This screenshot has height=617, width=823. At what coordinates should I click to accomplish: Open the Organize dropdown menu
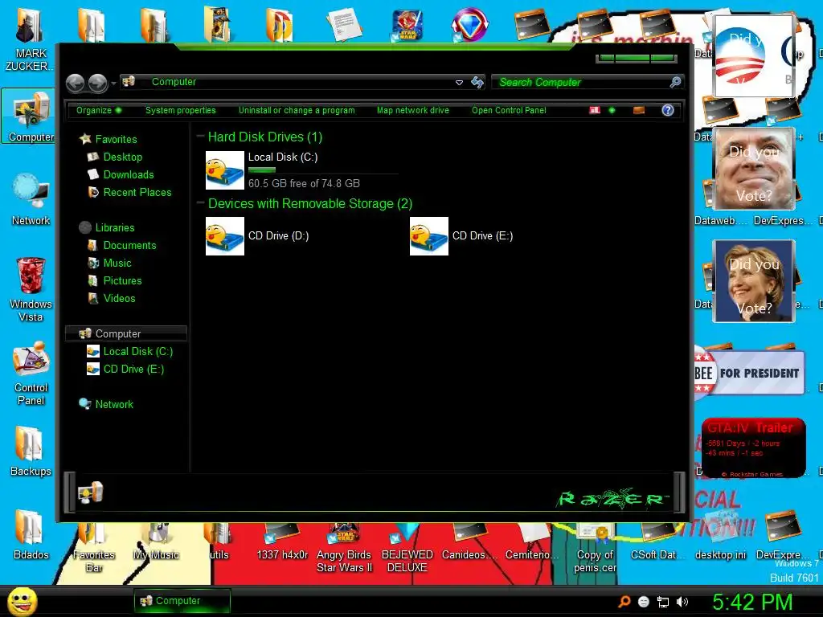click(99, 110)
